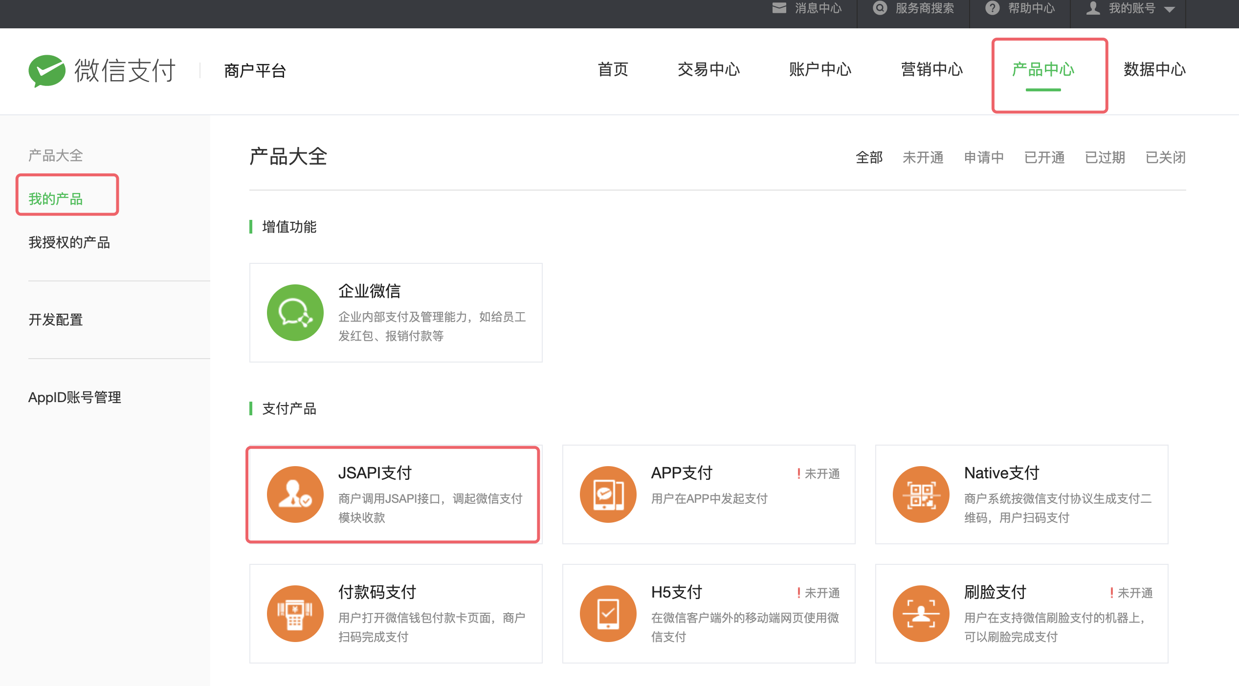The height and width of the screenshot is (686, 1239).
Task: Click the 付款码支付 scanner icon
Action: [x=295, y=614]
